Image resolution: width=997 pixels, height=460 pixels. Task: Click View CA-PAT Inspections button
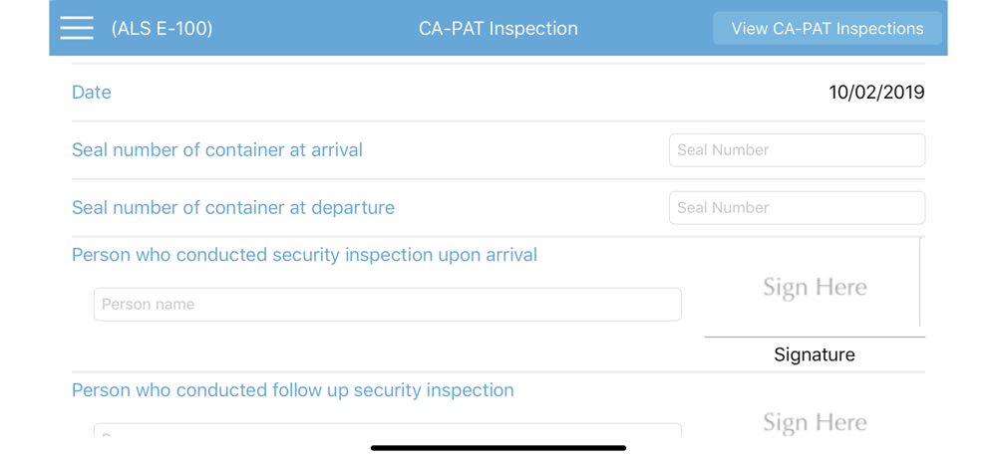coord(827,29)
